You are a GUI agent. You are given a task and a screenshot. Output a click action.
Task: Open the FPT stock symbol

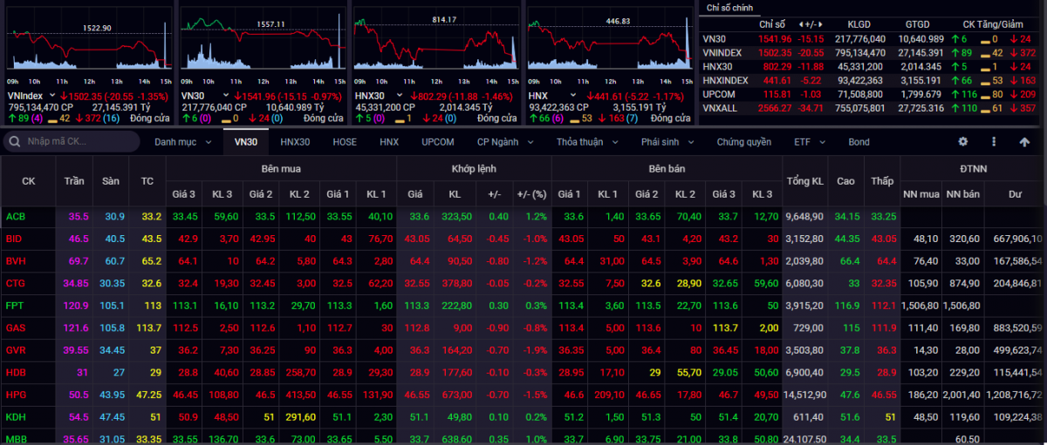(15, 306)
